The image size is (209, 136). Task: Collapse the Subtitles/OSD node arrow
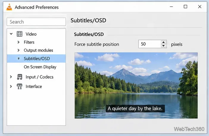19,58
